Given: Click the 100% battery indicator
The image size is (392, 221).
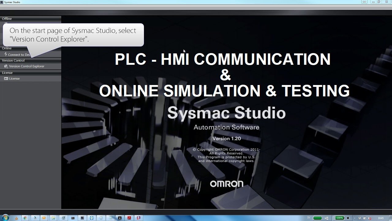Looking at the screenshot, I should point(340,218).
